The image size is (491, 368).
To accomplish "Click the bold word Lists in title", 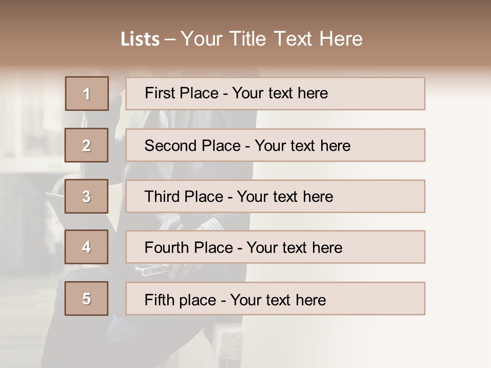I will point(140,39).
